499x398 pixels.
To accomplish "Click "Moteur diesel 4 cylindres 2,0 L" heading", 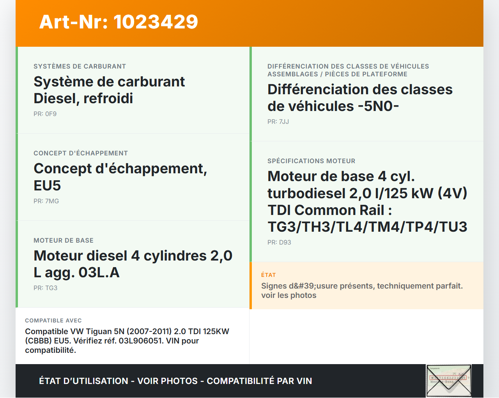I will point(133,264).
